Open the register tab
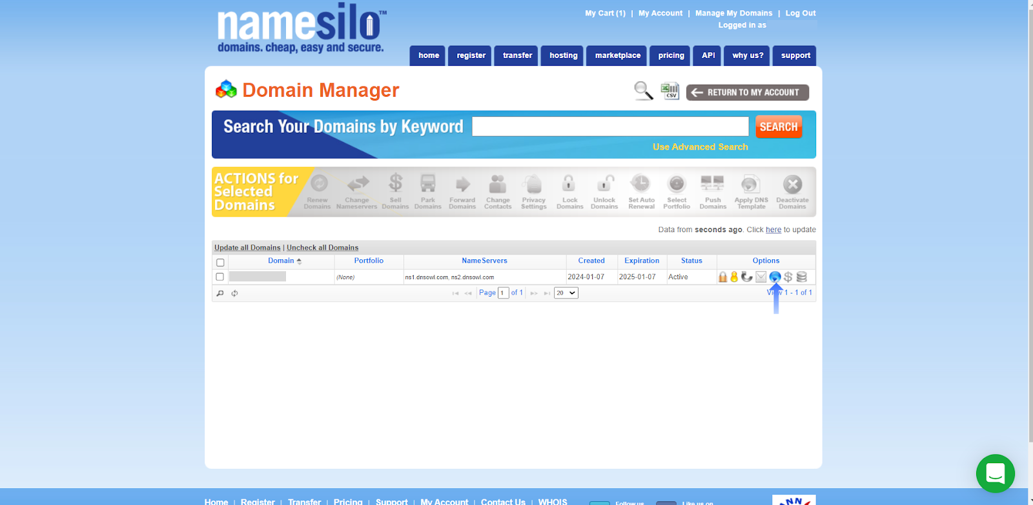Screen dimensions: 1033x505 [471, 55]
